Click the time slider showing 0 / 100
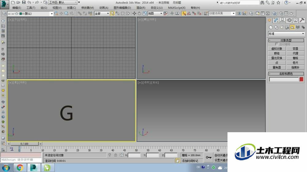The width and height of the screenshot is (307, 172). click(x=25, y=144)
